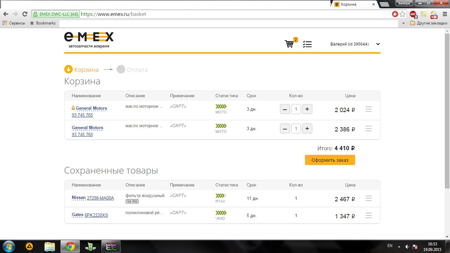The image size is (450, 253).
Task: Click the 11 дн. delivery term
Action: 253,199
